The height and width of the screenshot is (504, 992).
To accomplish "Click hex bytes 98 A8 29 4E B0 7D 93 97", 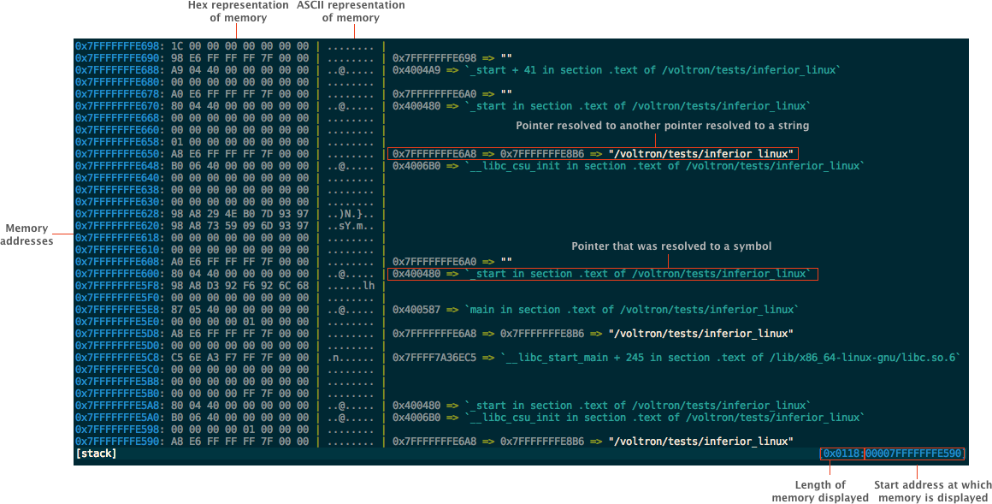I will [239, 214].
